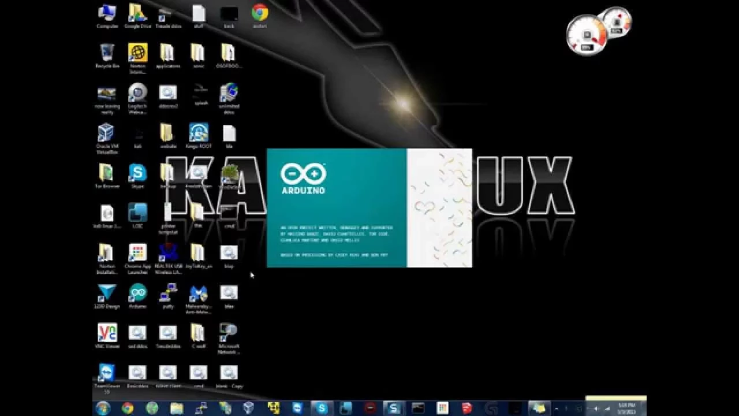Screen dimensions: 739x416
Task: Open Chrome from the taskbar
Action: pyautogui.click(x=128, y=408)
